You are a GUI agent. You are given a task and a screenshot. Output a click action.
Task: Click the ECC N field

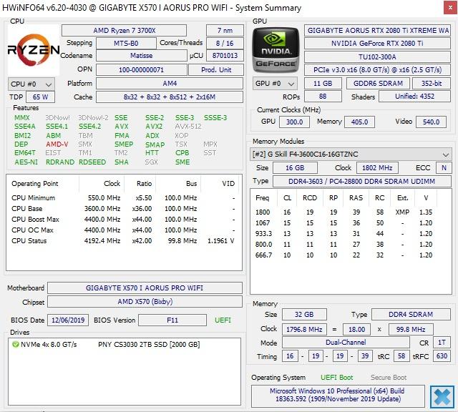(444, 168)
